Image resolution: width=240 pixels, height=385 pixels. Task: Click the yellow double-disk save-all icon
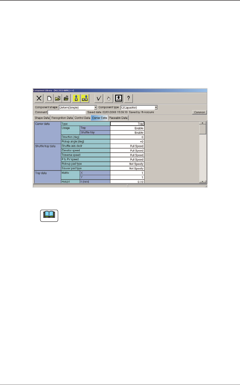tap(85, 98)
